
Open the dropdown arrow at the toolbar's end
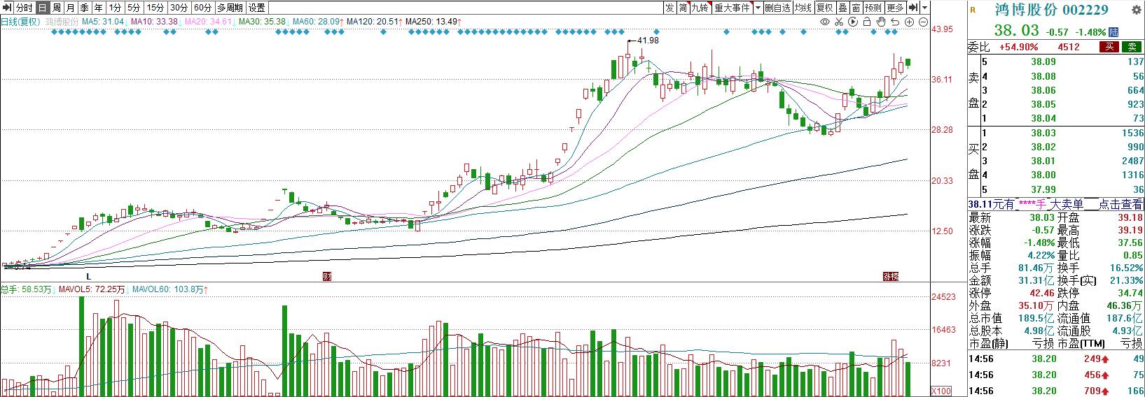924,8
